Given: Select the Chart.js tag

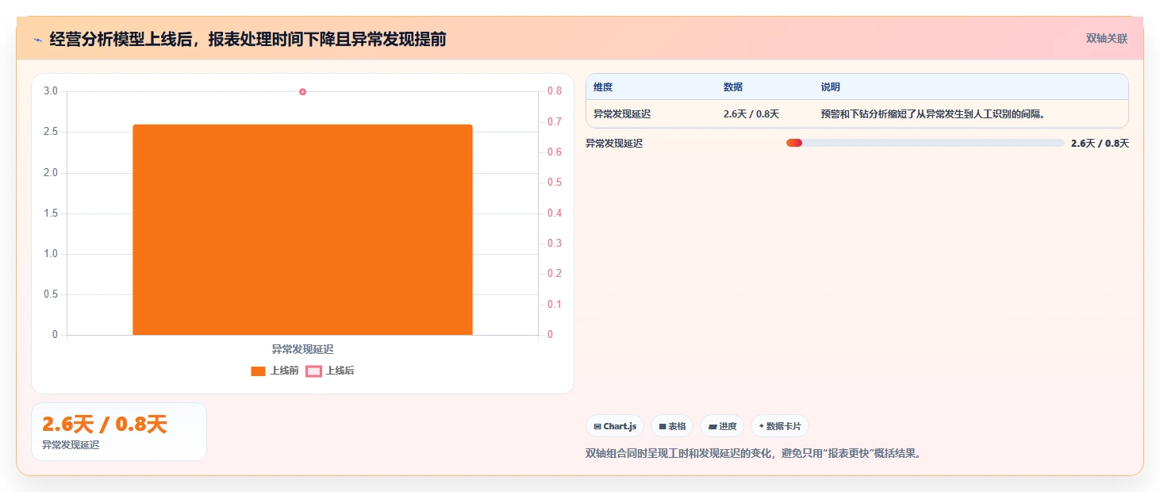Looking at the screenshot, I should click(x=615, y=426).
